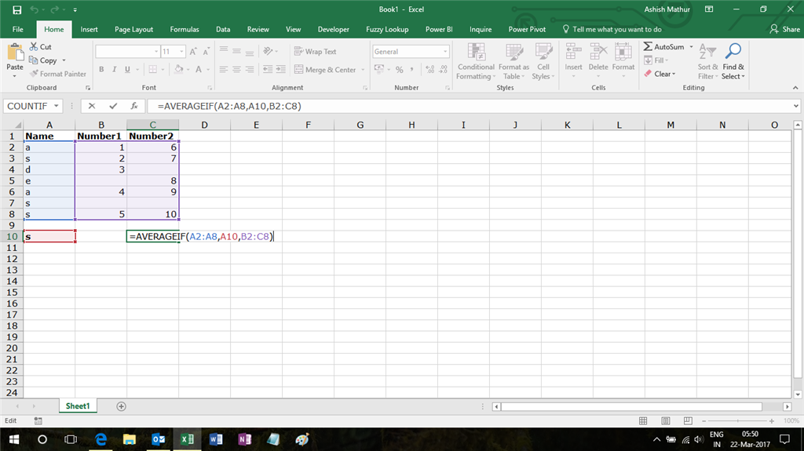
Task: Click Increase Decimal icon
Action: coord(430,70)
